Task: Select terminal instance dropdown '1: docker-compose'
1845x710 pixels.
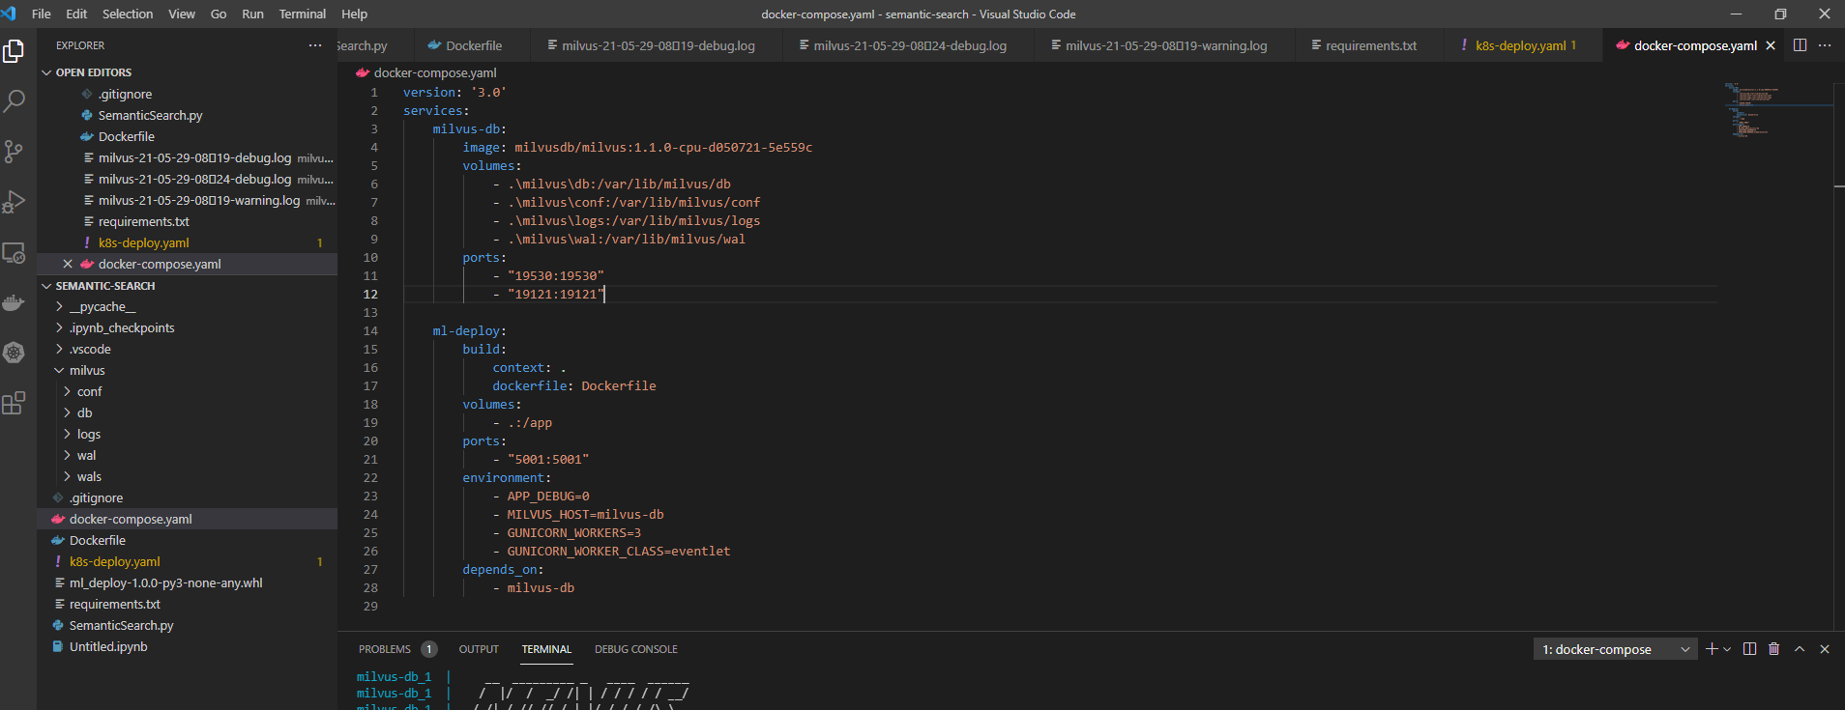Action: pyautogui.click(x=1616, y=649)
